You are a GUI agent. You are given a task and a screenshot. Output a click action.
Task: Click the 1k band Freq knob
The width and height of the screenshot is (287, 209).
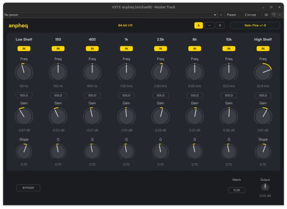[126, 72]
